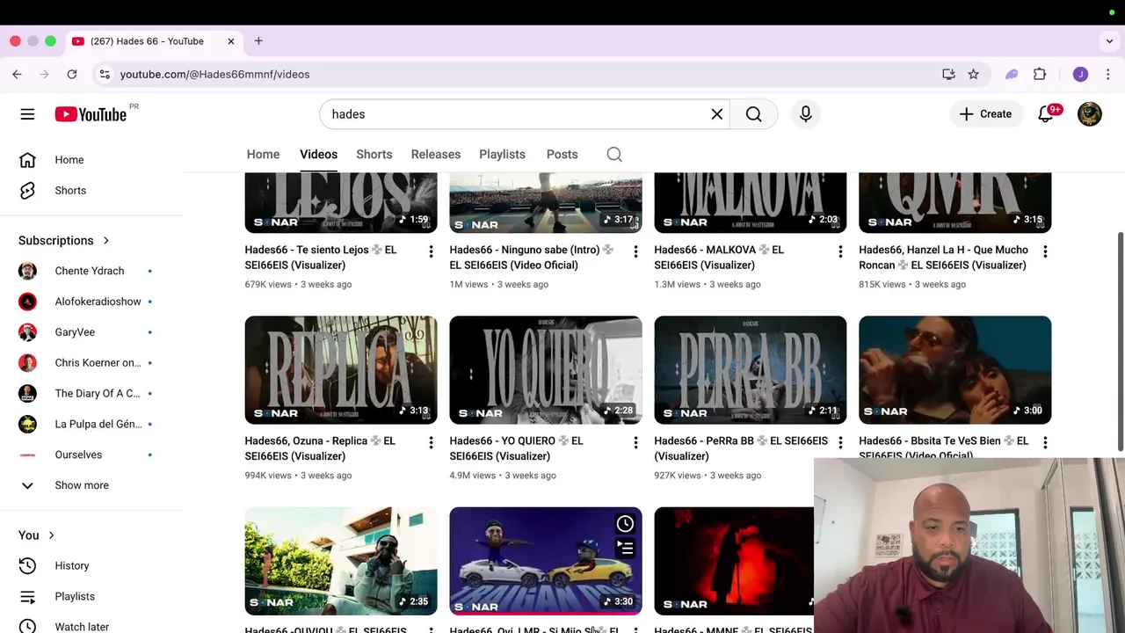Start voice search with microphone icon
The height and width of the screenshot is (633, 1125).
806,114
